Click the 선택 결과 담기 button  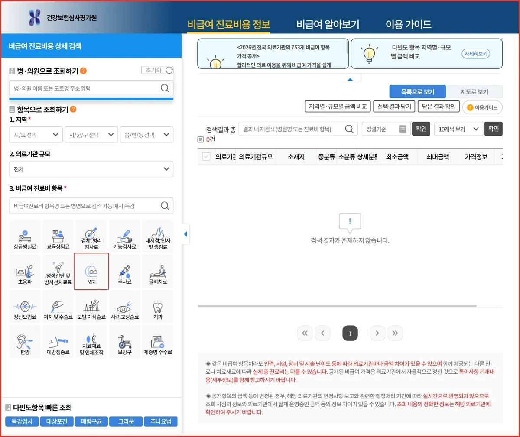click(394, 107)
